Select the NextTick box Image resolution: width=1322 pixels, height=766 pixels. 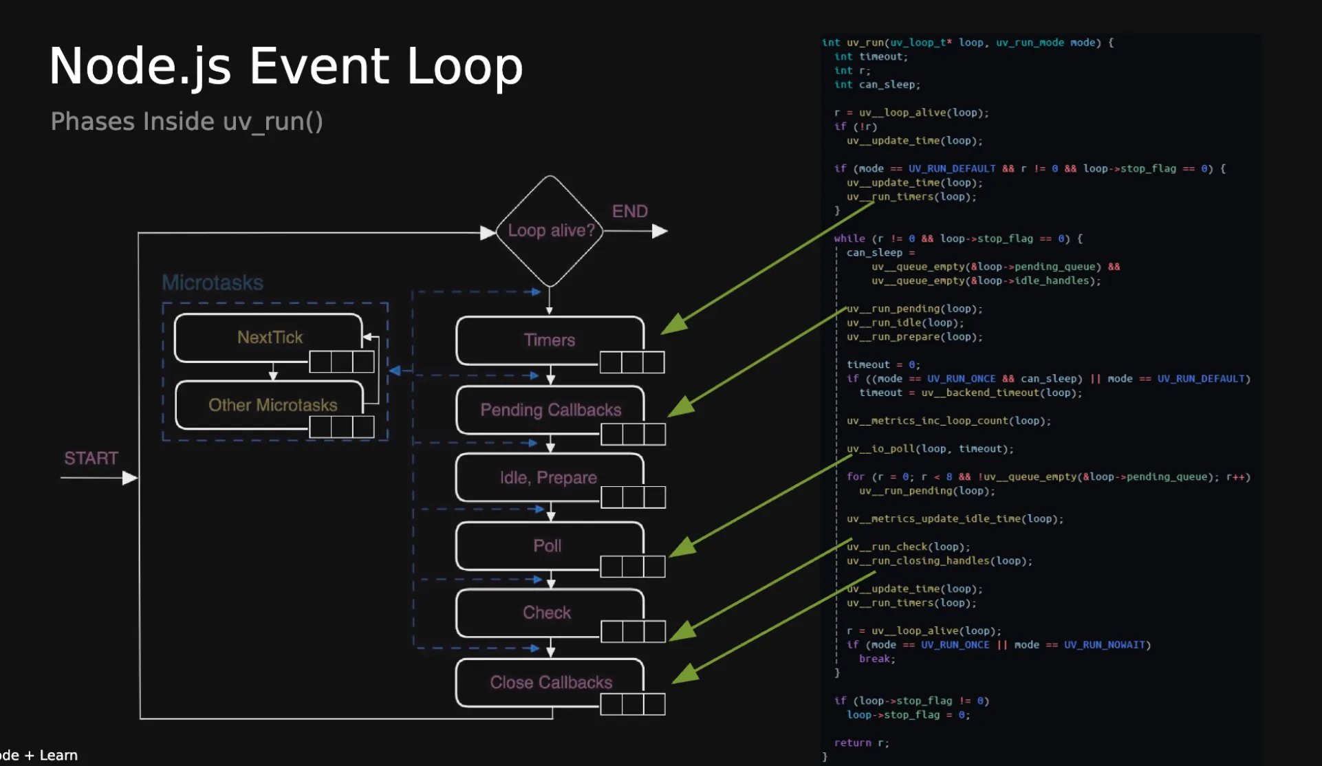point(269,338)
